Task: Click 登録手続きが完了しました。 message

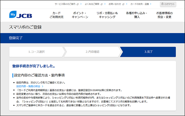Action: 34,66
